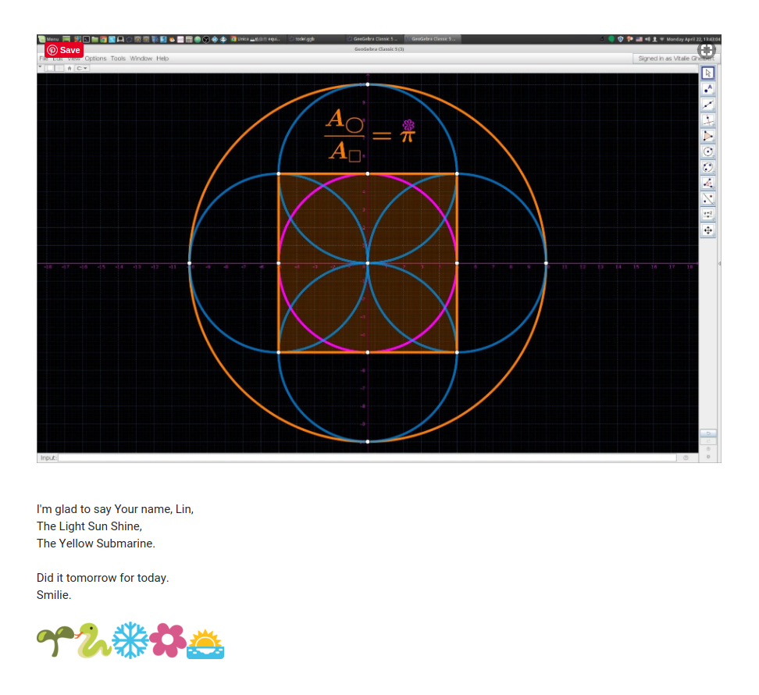Toggle grid display in style bar
759x695 pixels.
pos(59,68)
